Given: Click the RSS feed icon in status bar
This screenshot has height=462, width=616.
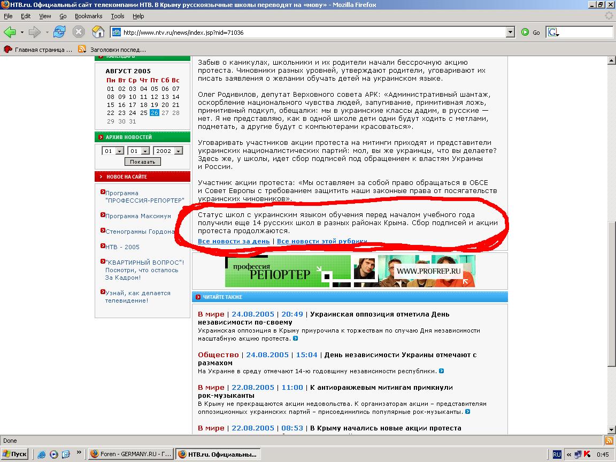Looking at the screenshot, I should click(609, 441).
